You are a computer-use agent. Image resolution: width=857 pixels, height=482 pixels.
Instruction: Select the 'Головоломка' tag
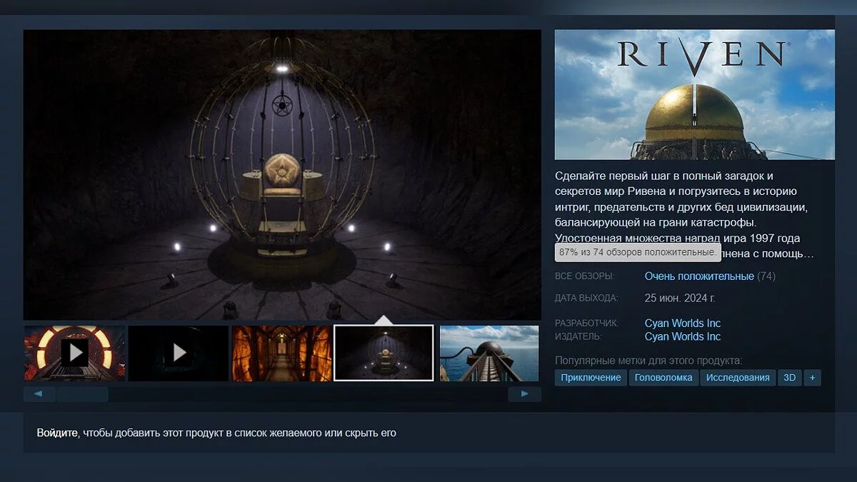(663, 378)
